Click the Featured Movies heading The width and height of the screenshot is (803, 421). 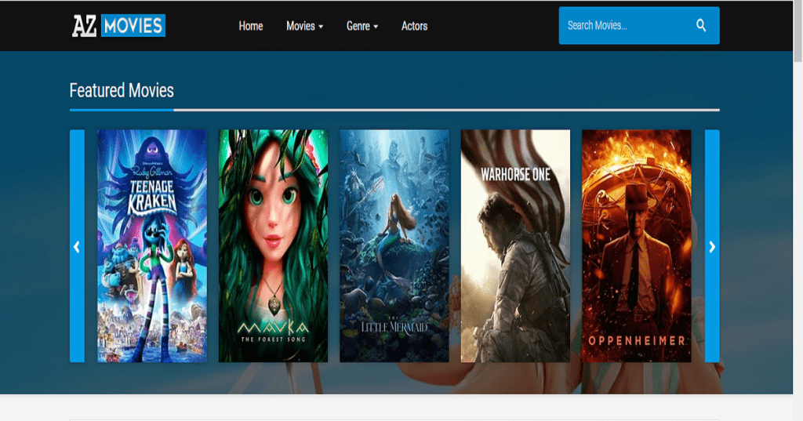[x=122, y=91]
